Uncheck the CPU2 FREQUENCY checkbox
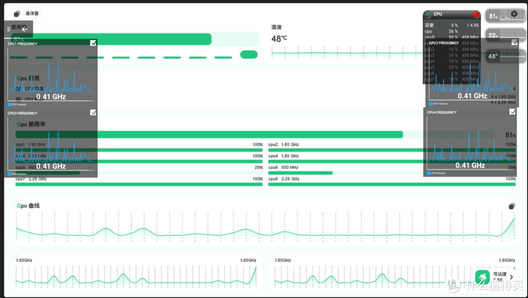The width and height of the screenshot is (528, 298). click(x=514, y=42)
